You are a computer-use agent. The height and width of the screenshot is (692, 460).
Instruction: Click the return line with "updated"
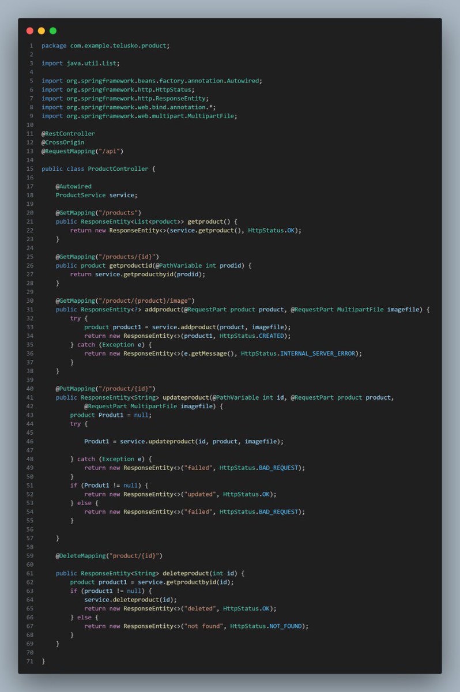pos(180,494)
